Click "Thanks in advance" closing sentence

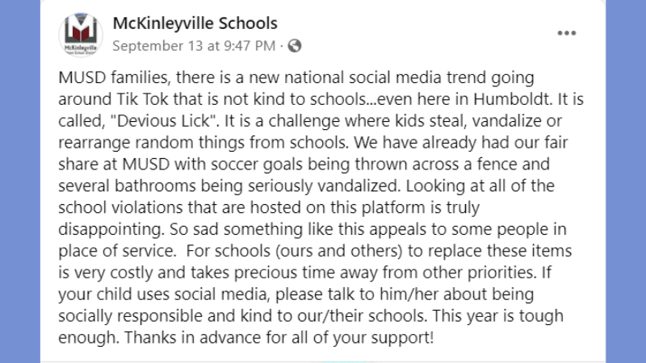tap(176, 338)
